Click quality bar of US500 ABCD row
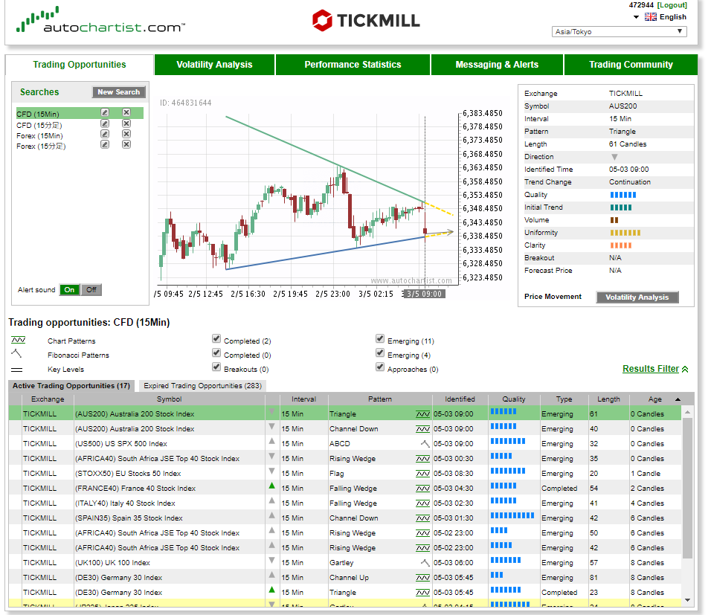711x615 pixels. 508,441
